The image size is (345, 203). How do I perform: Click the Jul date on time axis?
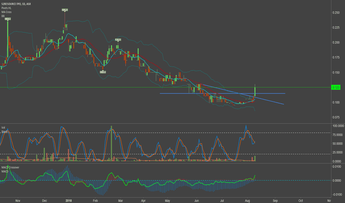pyautogui.click(x=222, y=200)
